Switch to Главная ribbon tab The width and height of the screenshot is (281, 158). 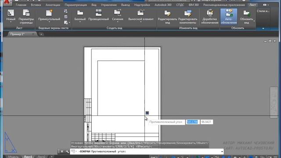click(x=21, y=5)
